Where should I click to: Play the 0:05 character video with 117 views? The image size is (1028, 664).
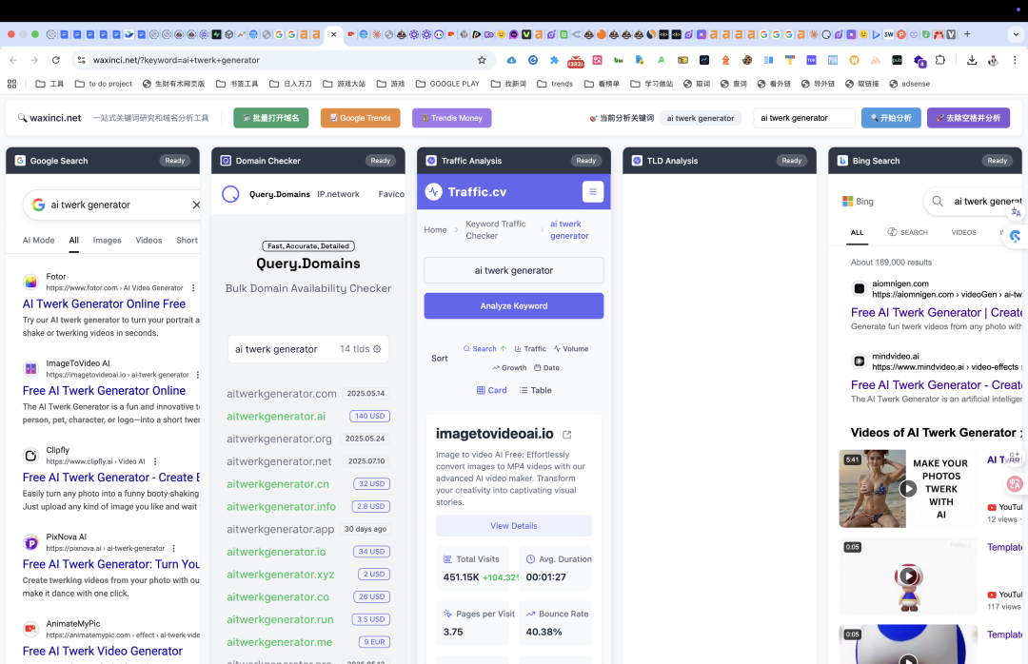907,576
